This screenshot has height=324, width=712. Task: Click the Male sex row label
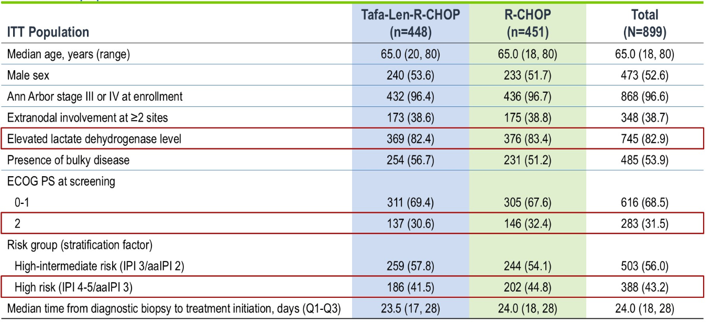[28, 75]
